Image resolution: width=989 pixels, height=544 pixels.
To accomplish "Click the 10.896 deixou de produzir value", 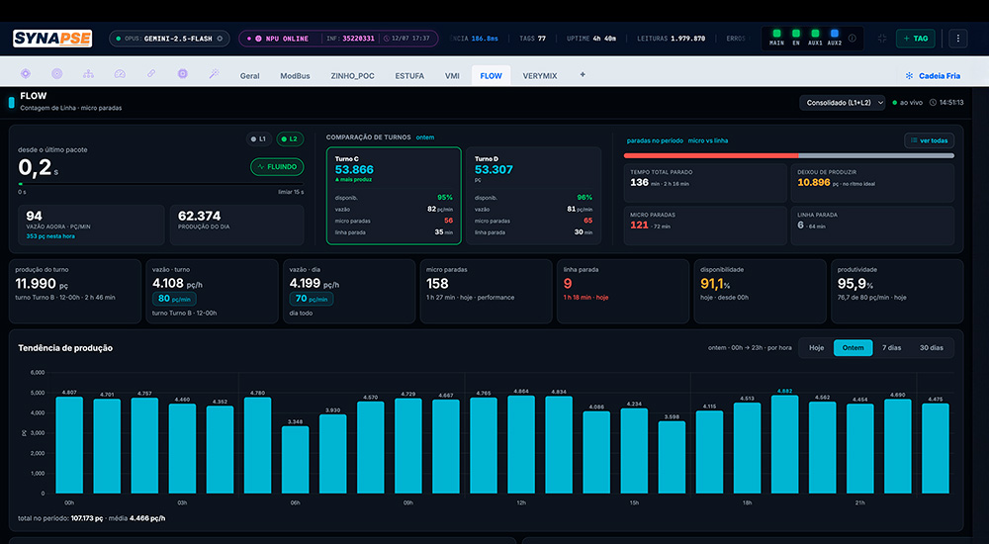I will click(814, 182).
